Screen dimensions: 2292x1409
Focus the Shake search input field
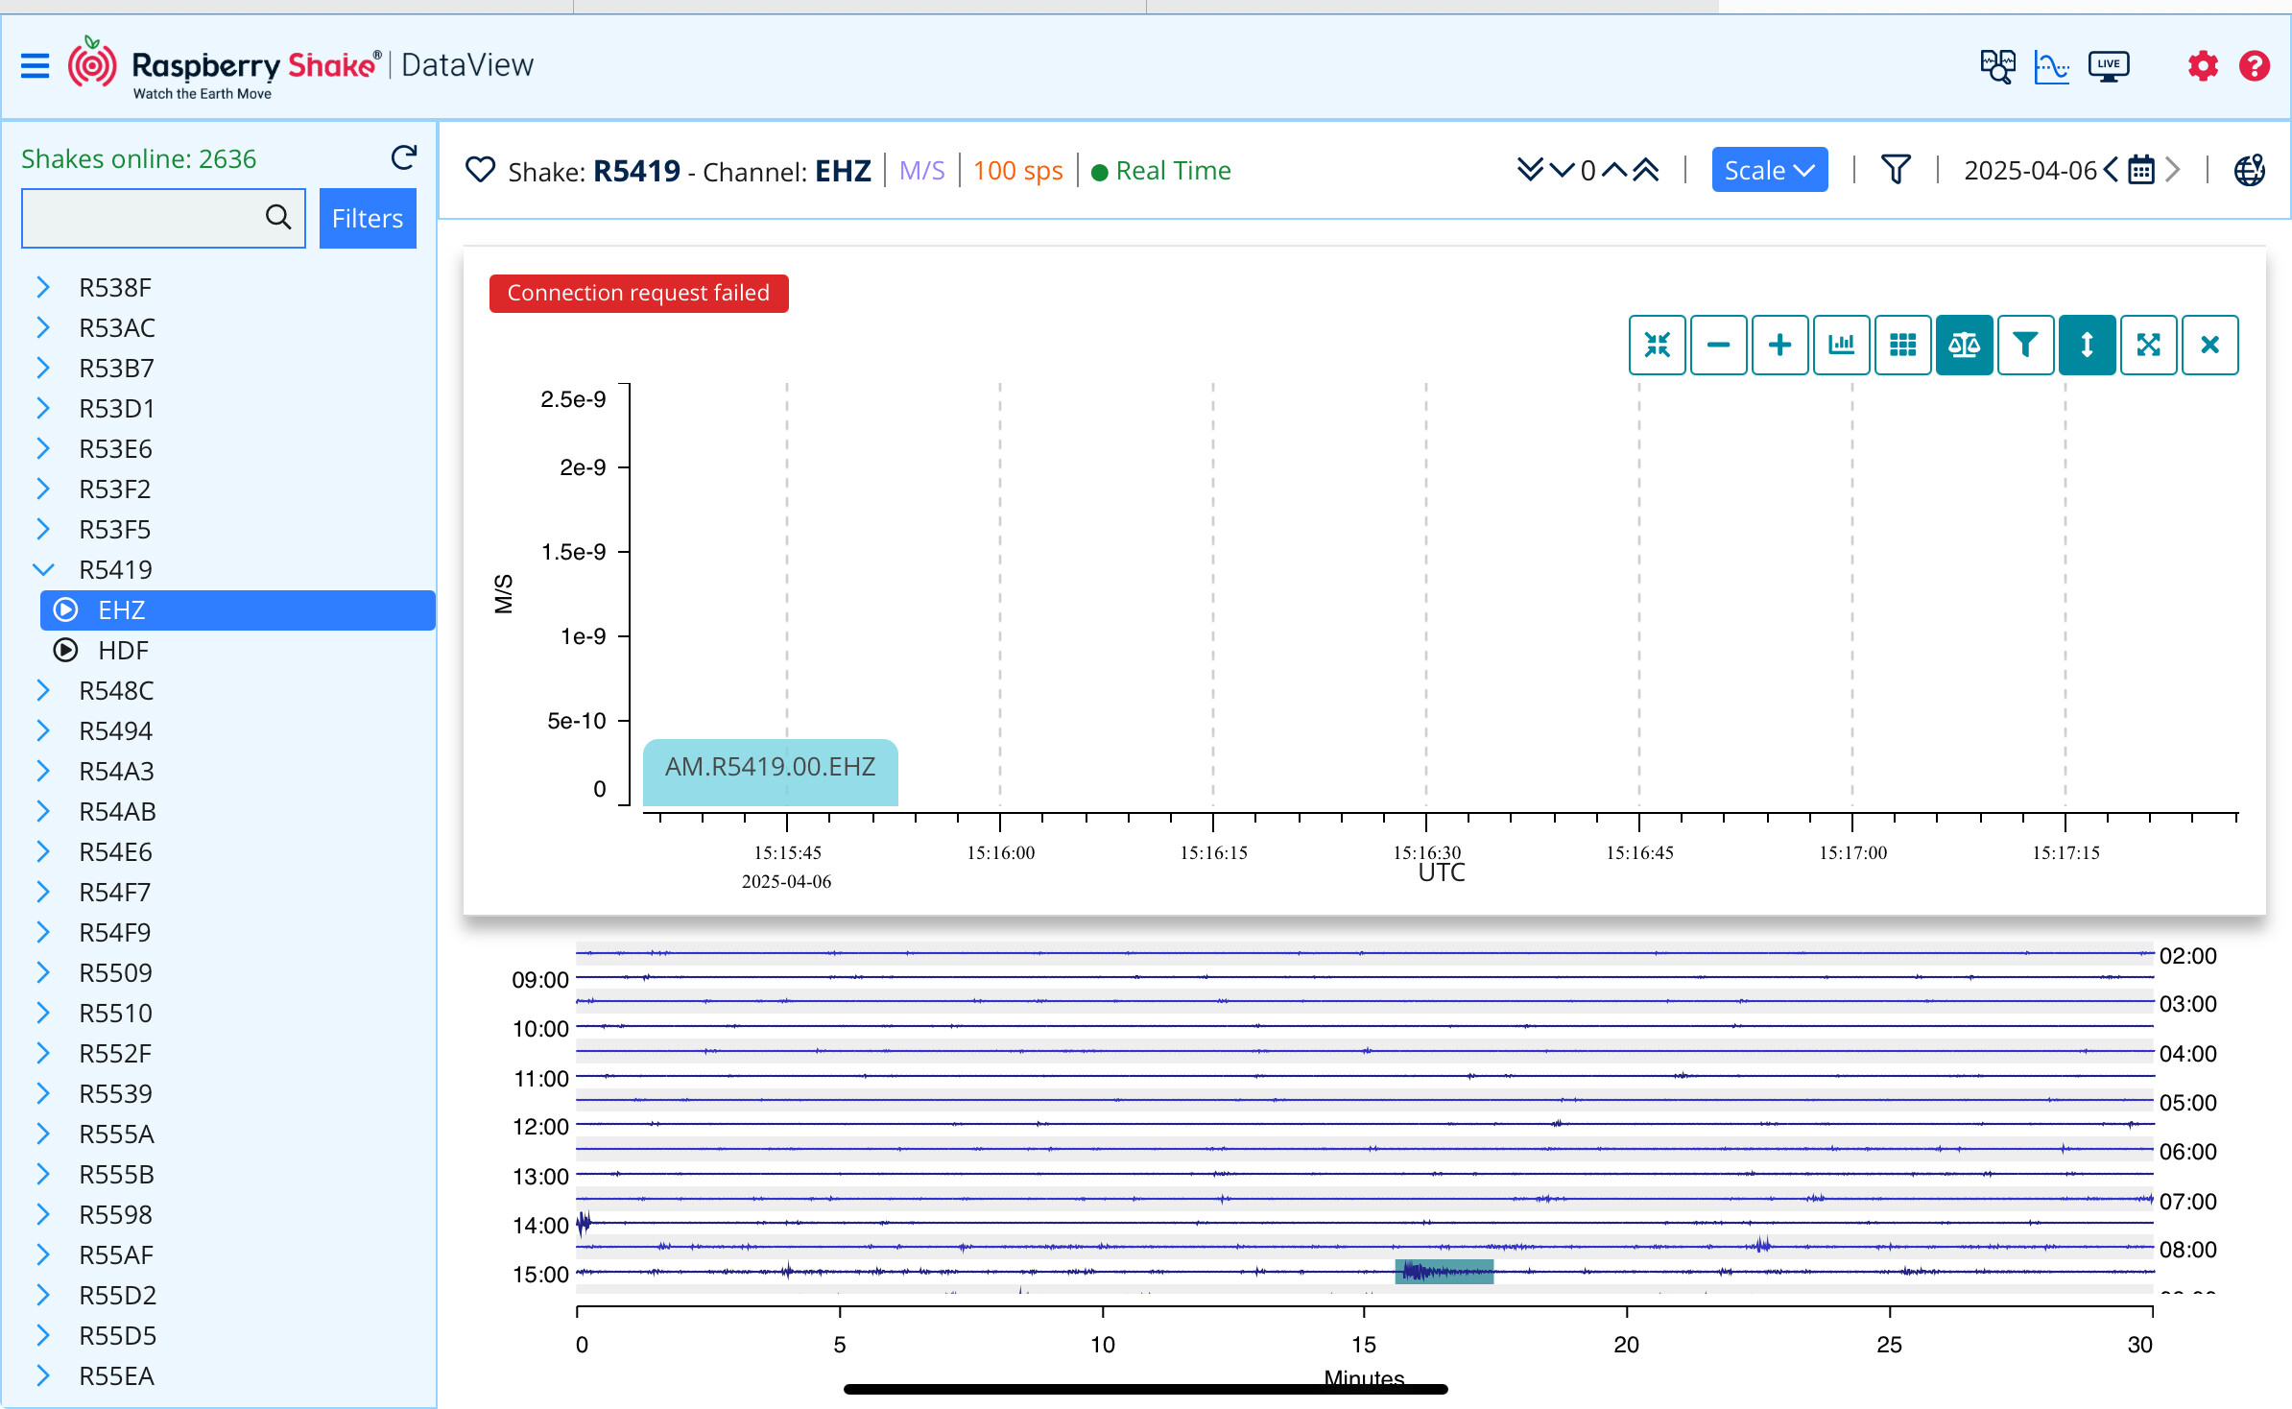click(x=163, y=218)
